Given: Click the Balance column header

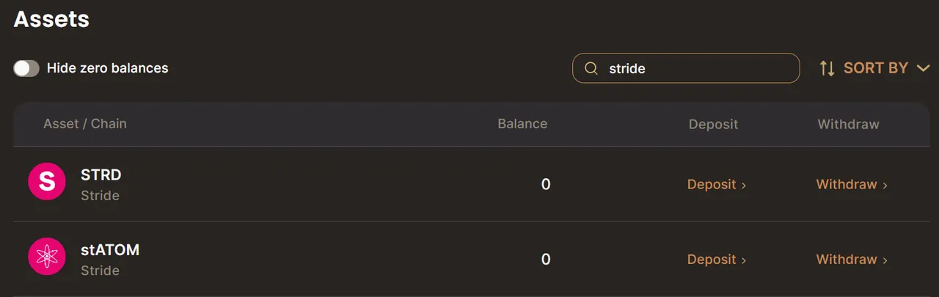Looking at the screenshot, I should pos(522,124).
